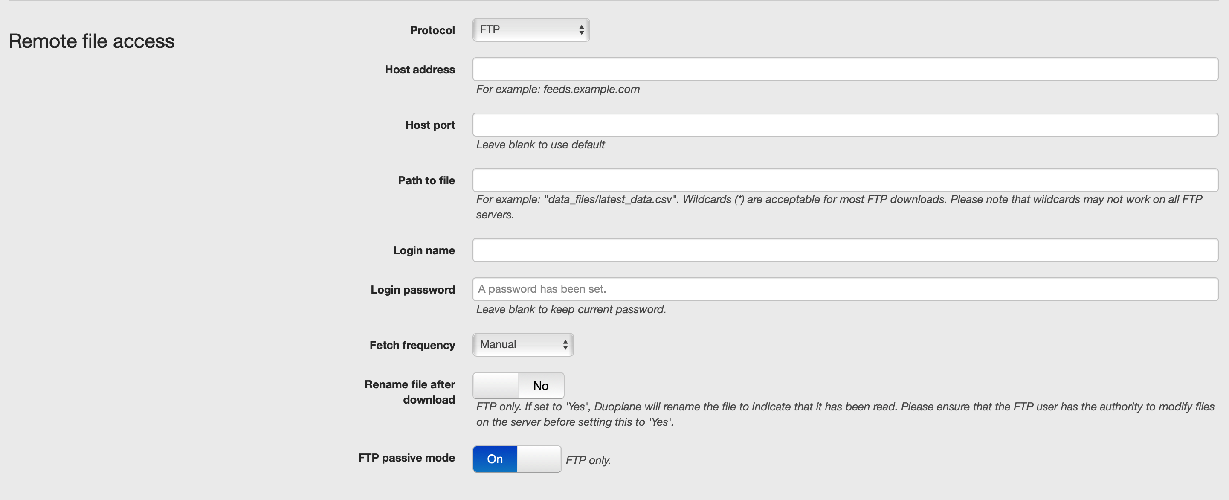Toggle Rename file after download switch
1229x500 pixels.
point(518,386)
